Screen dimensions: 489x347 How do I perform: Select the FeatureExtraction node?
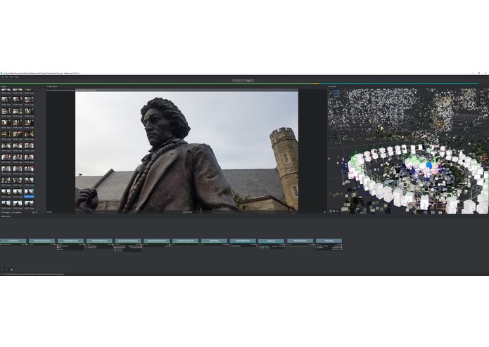coord(42,241)
